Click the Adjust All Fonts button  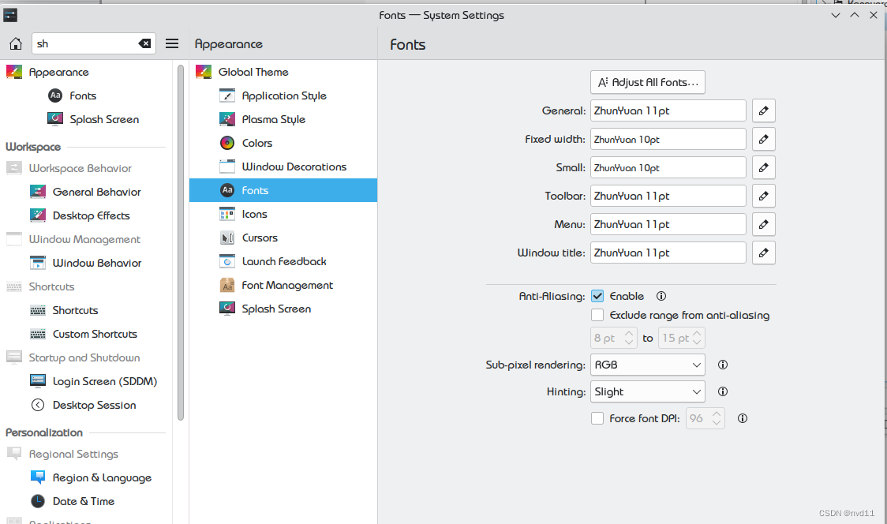coord(647,81)
